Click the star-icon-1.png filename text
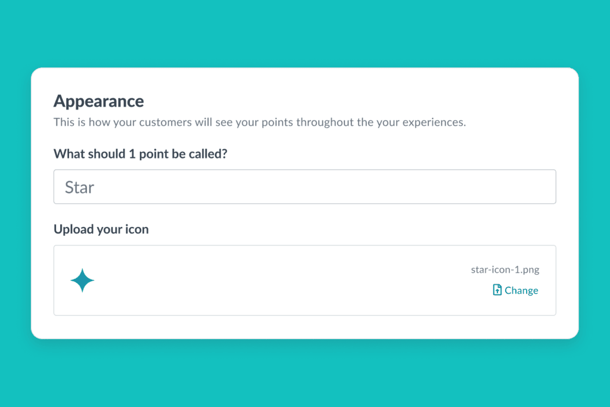Image resolution: width=610 pixels, height=407 pixels. point(505,270)
